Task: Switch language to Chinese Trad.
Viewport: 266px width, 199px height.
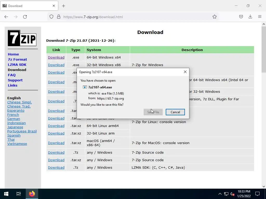Action: (19, 106)
